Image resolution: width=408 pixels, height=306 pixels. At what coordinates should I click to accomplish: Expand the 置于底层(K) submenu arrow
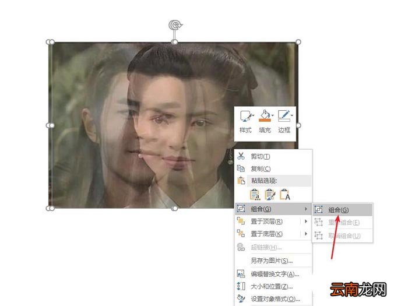pyautogui.click(x=306, y=234)
